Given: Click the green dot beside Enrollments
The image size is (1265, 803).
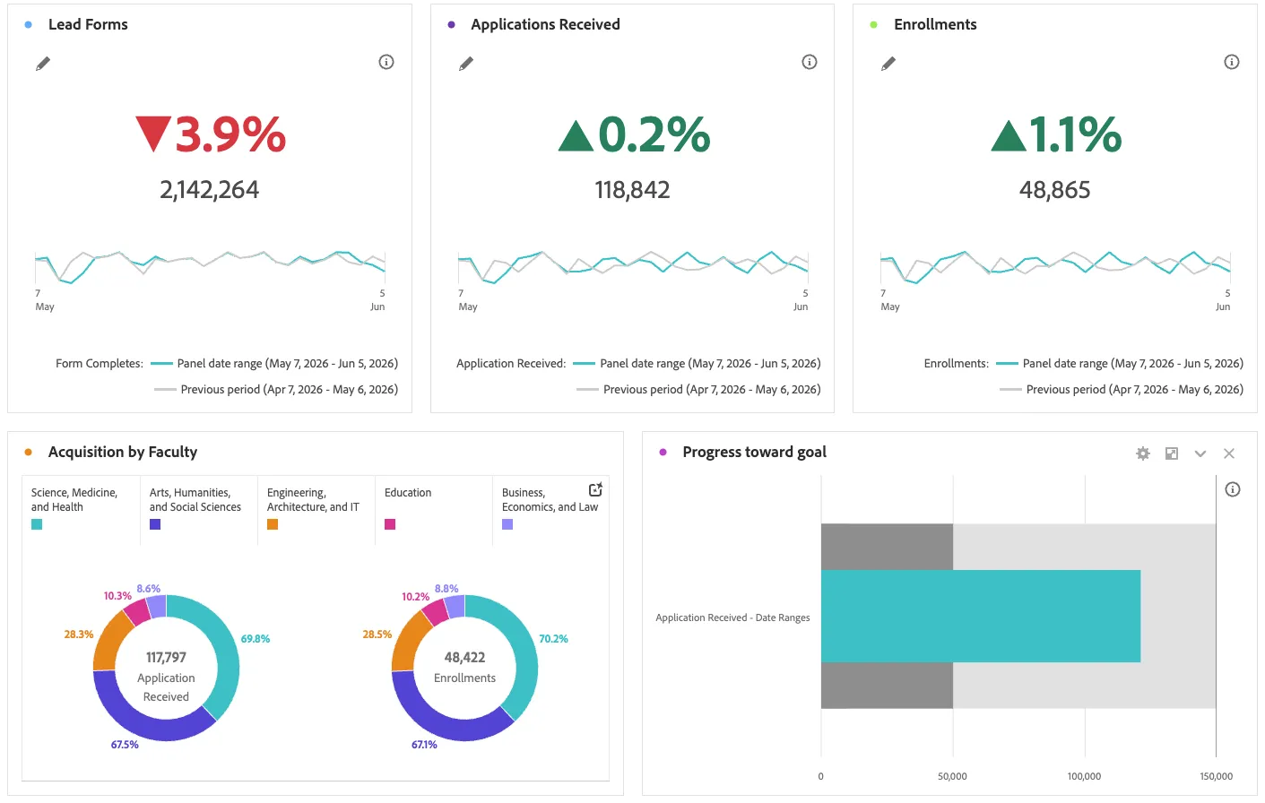Looking at the screenshot, I should tap(874, 25).
